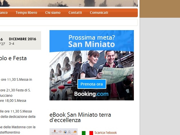Click the text 'della dedicazione della'
180x135 pixels.
click(x=18, y=117)
